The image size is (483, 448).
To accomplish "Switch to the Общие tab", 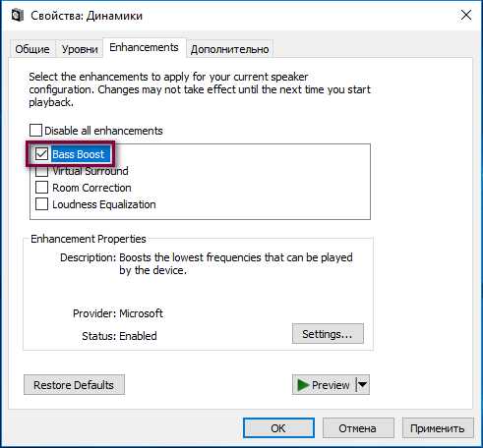I will [32, 49].
